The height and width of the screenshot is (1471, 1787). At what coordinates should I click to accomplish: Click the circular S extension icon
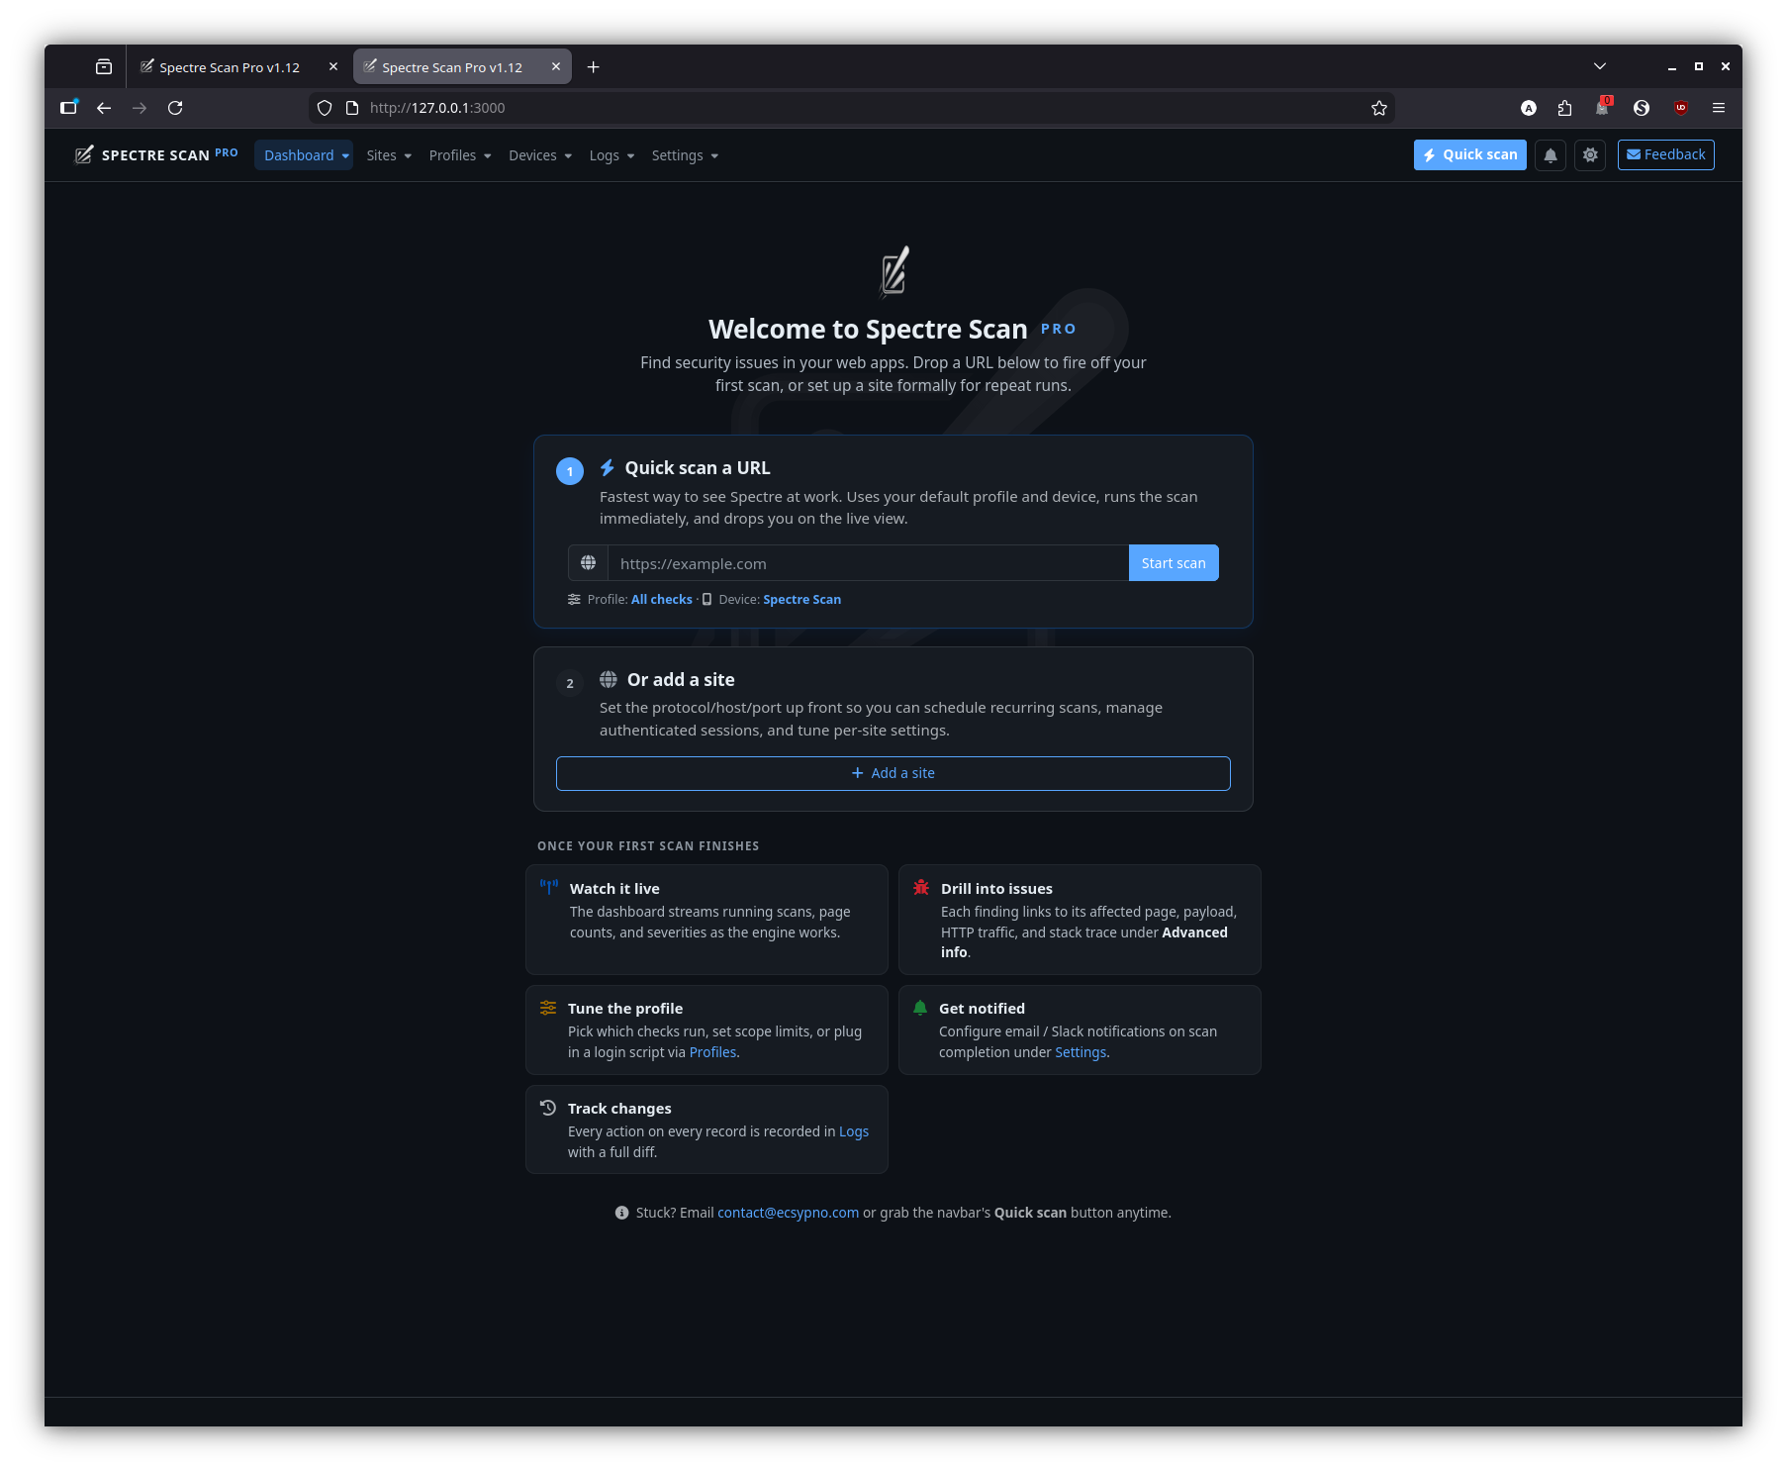(x=1642, y=108)
